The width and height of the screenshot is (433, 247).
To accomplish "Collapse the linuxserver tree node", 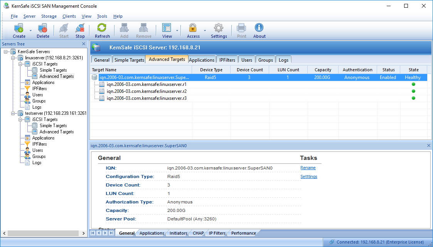I will 13,58.
